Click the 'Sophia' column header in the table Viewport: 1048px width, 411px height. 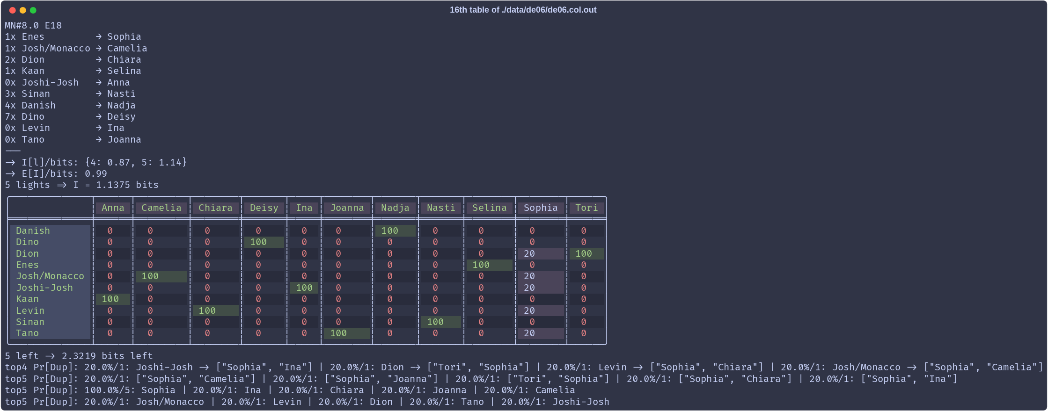[x=541, y=208]
